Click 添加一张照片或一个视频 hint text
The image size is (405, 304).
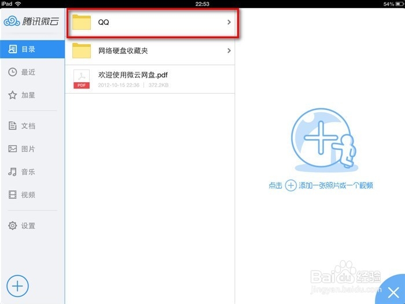[336, 185]
